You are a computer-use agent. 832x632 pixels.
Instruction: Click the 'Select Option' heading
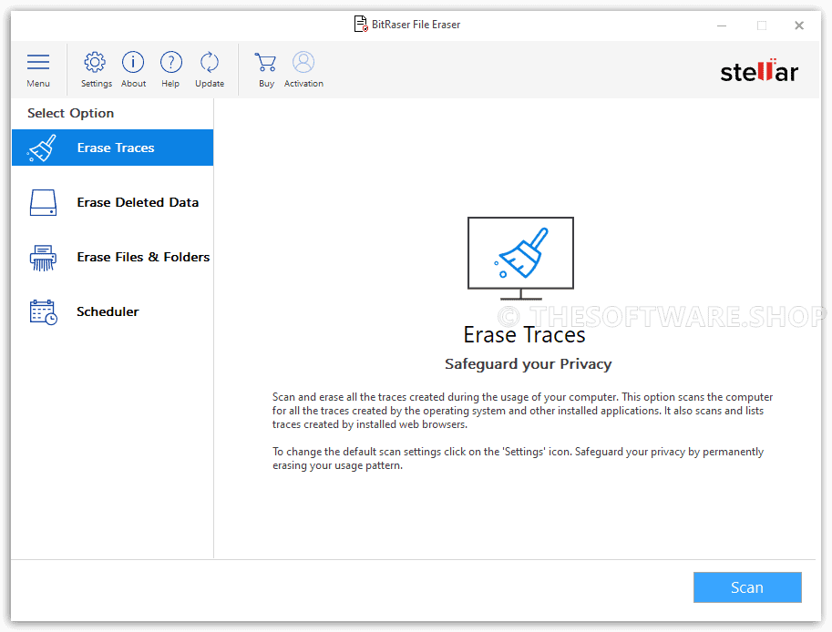pos(70,114)
